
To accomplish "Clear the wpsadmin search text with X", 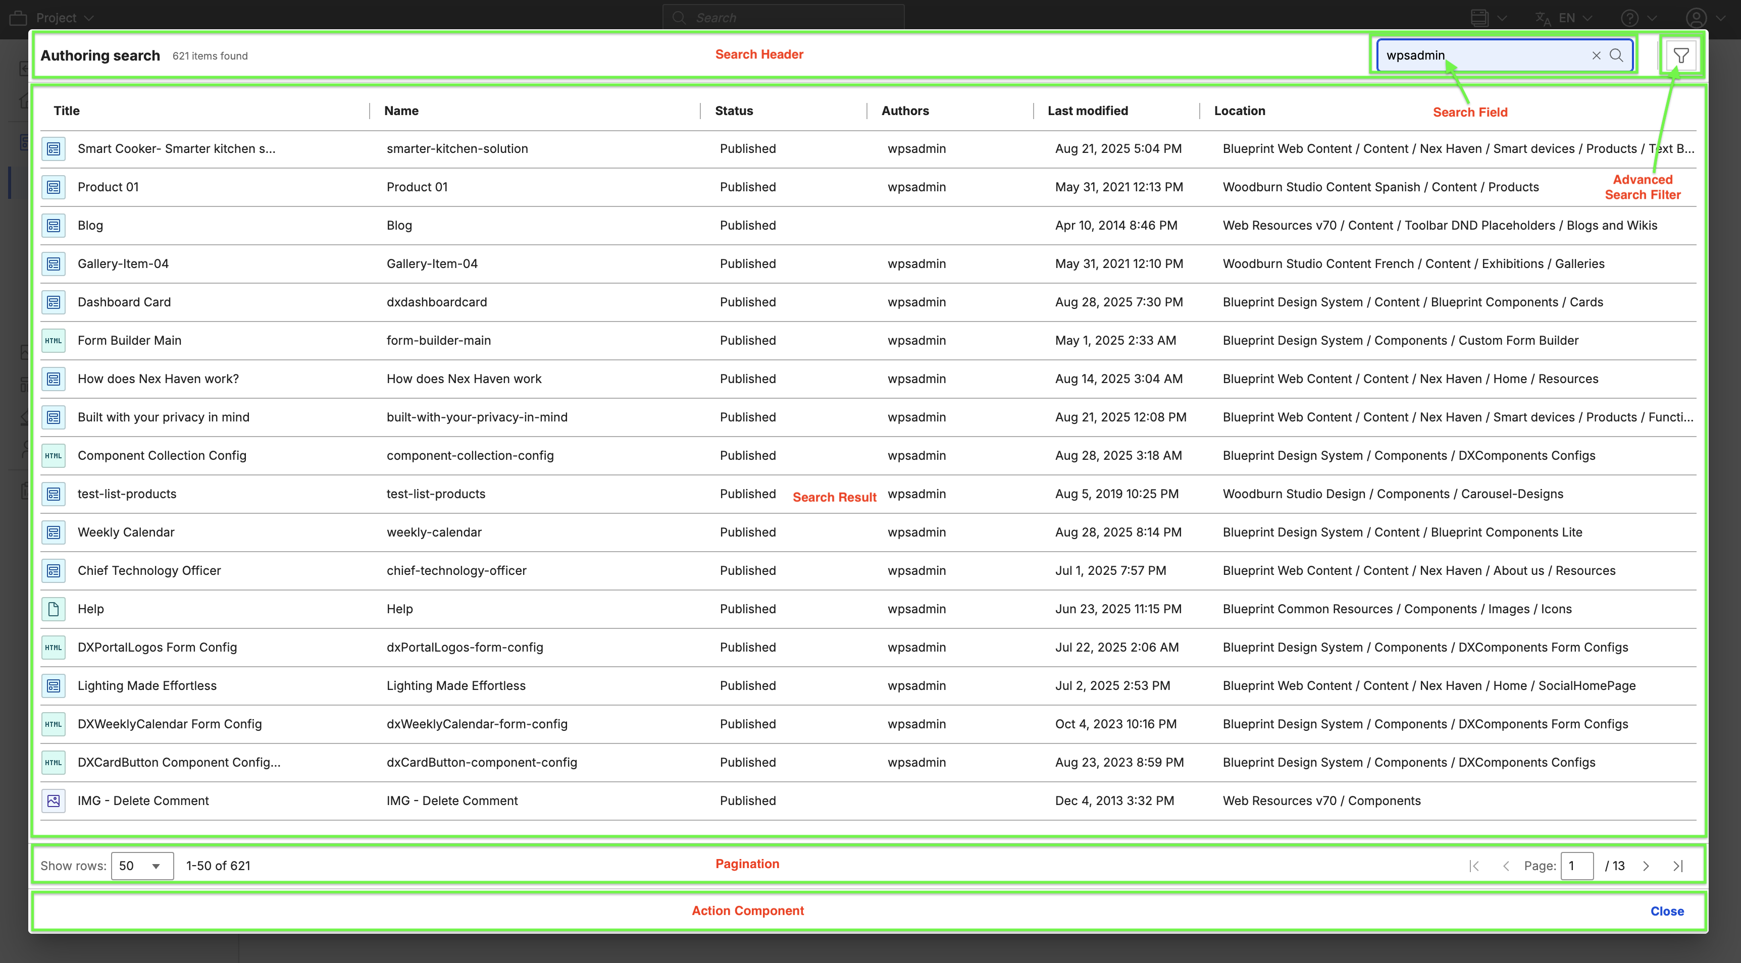I will click(1597, 56).
